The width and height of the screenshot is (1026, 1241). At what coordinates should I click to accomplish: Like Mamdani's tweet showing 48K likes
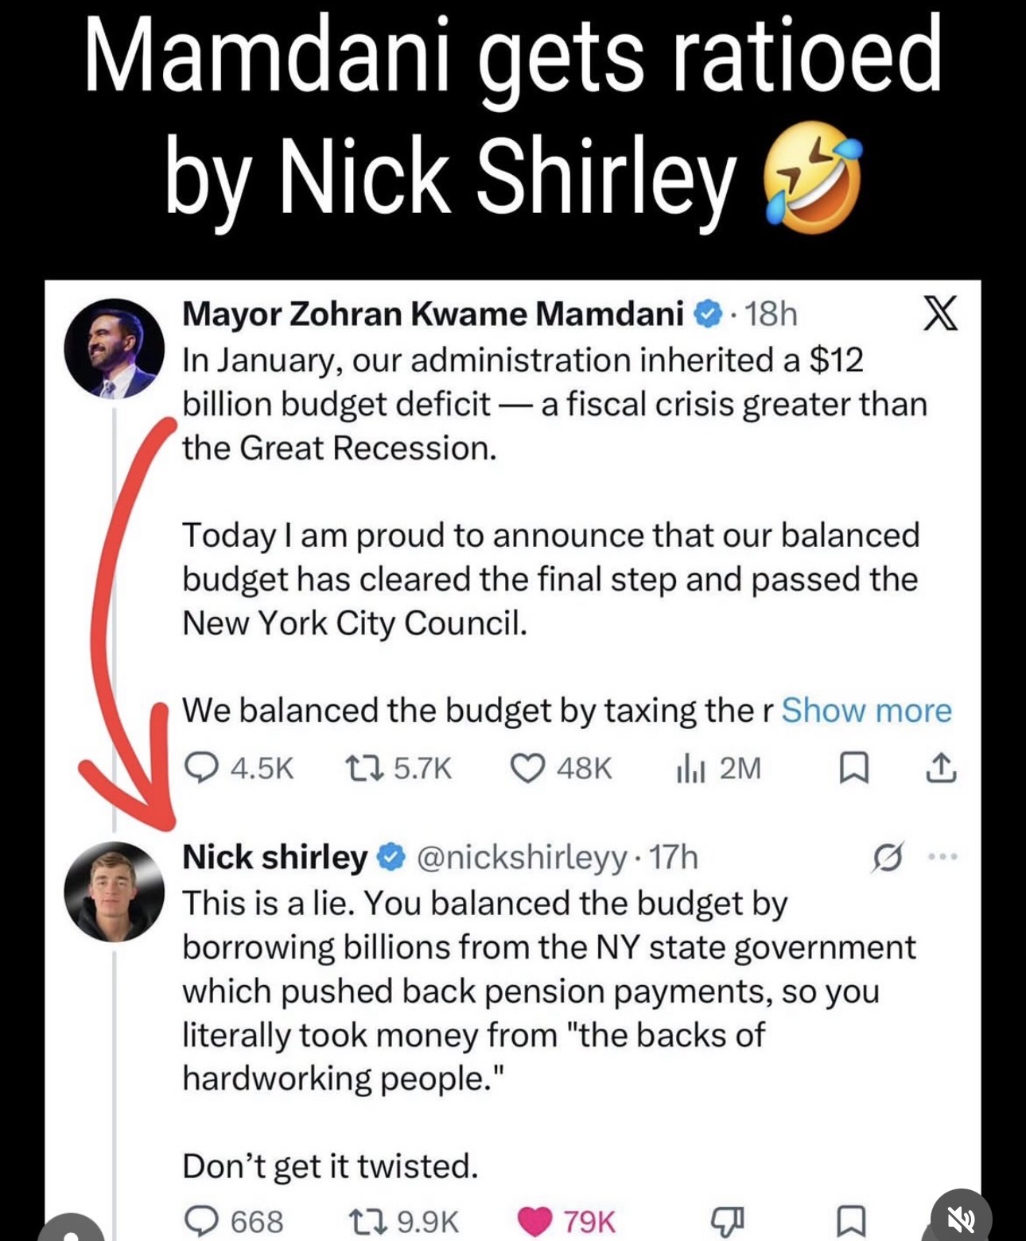click(x=561, y=768)
